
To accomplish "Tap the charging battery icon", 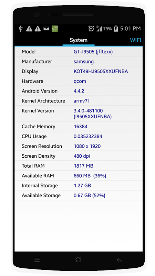I will coord(116,29).
